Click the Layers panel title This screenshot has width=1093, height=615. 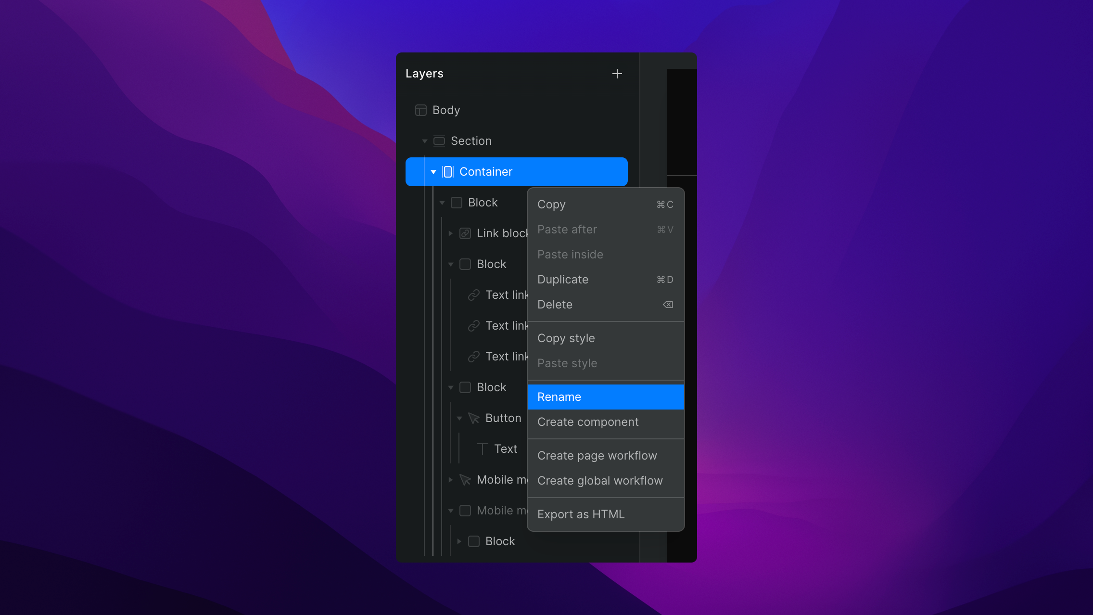[x=424, y=74]
